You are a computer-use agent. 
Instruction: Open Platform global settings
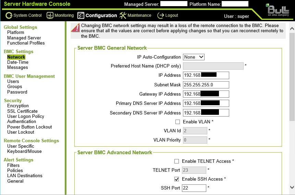pos(16,32)
